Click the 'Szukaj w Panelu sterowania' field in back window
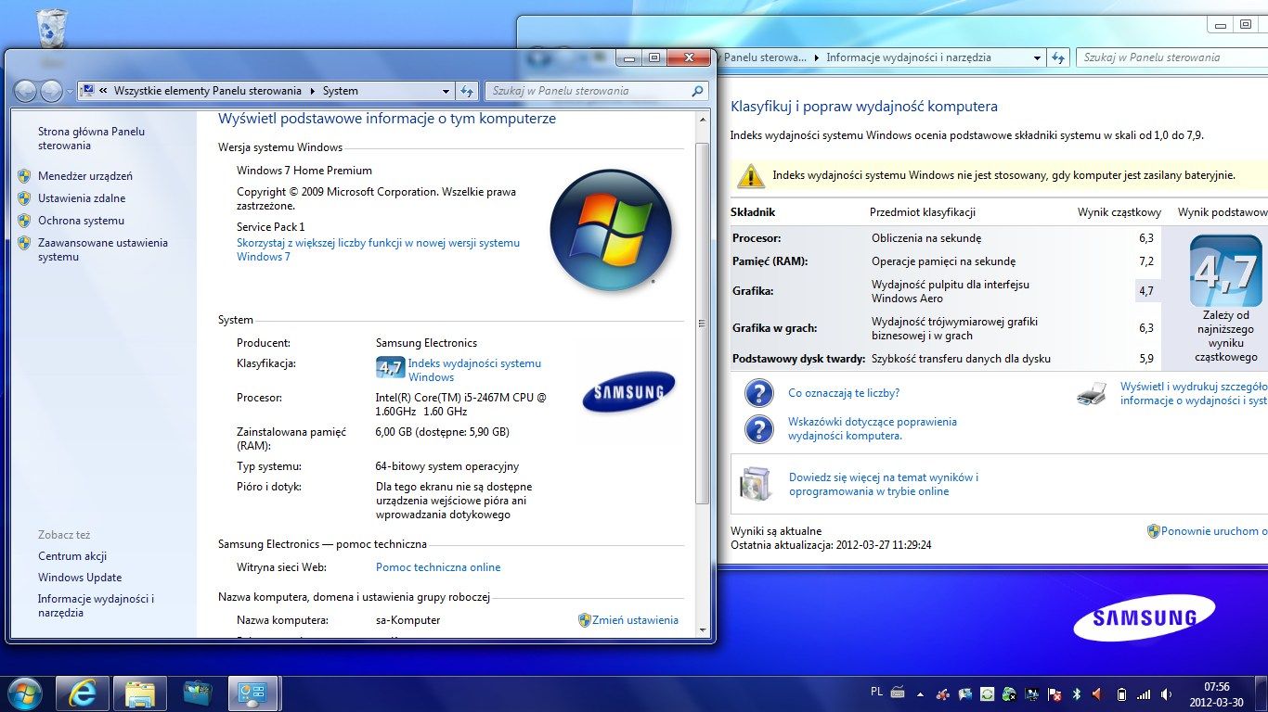This screenshot has height=712, width=1268. pyautogui.click(x=1171, y=57)
